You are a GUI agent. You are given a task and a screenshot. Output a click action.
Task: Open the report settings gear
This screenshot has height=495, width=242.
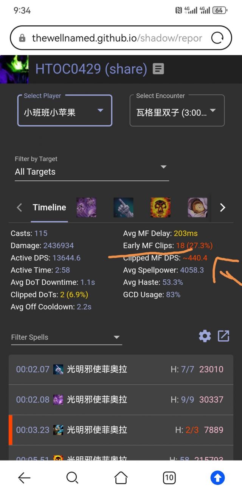pos(205,336)
